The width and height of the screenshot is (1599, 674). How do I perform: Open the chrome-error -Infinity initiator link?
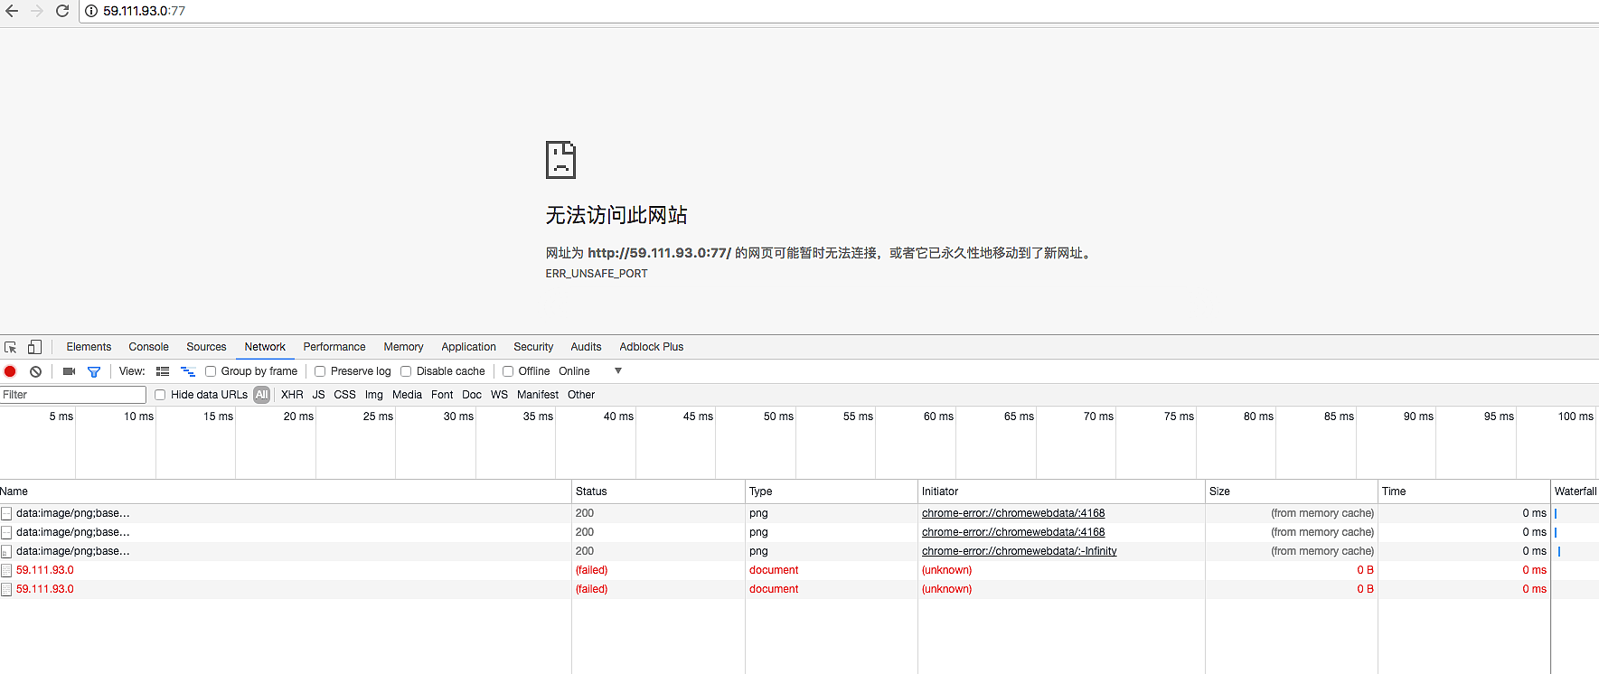click(1019, 551)
